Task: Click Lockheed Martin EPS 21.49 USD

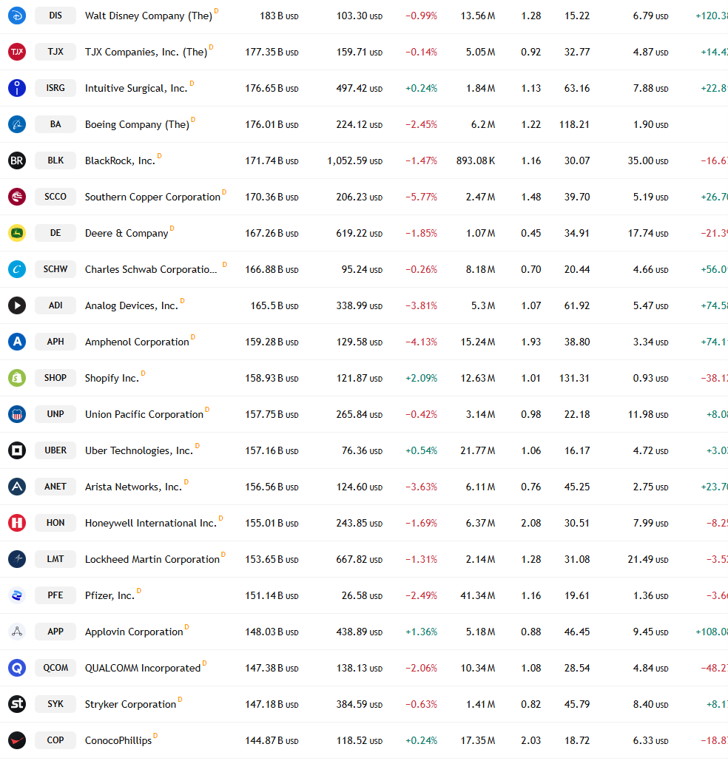Action: (x=648, y=560)
